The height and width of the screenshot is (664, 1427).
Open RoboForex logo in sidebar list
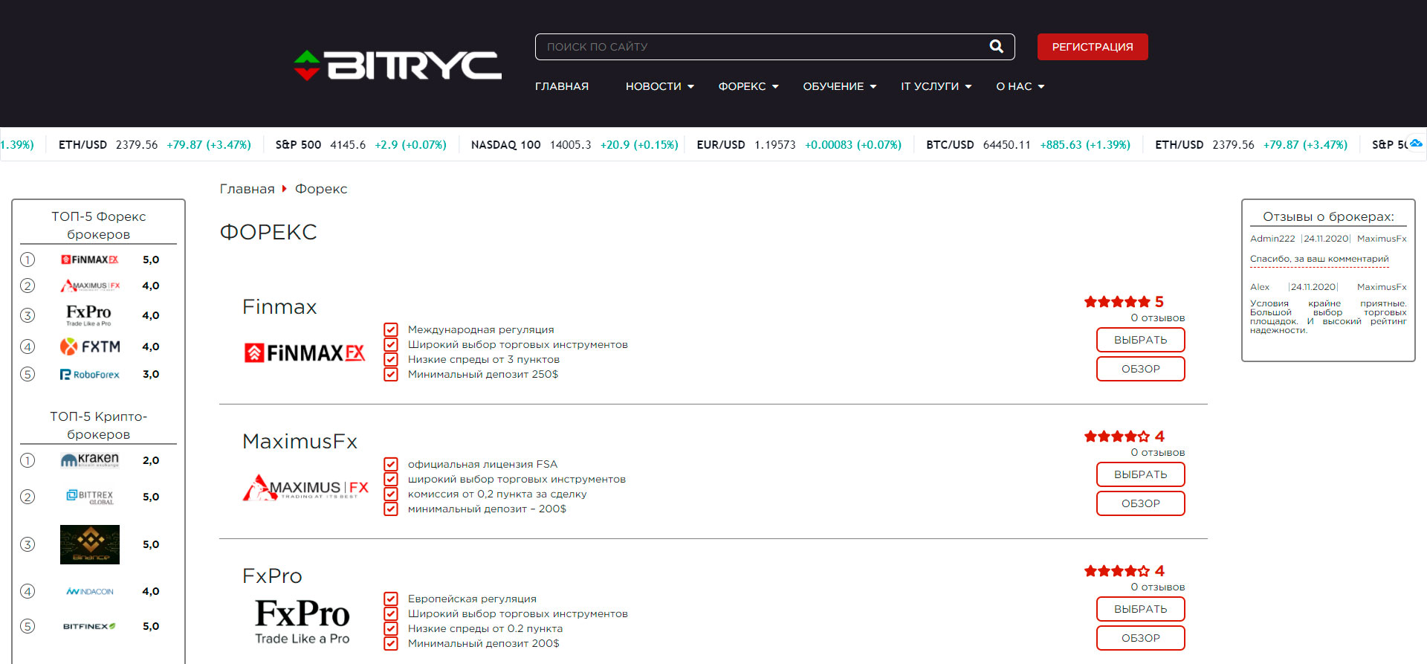(x=90, y=375)
